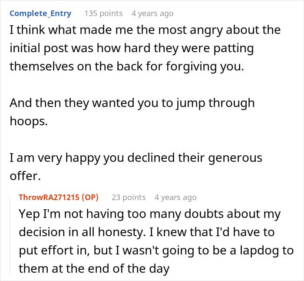Open the Complete_Entry user profile
Image resolution: width=304 pixels, height=281 pixels.
(x=40, y=13)
